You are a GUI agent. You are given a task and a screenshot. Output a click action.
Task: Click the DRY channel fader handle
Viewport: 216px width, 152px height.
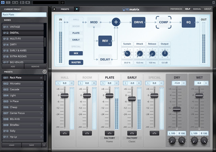177,109
